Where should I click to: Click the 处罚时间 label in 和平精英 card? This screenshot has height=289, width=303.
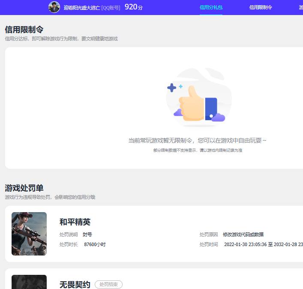pos(209,244)
